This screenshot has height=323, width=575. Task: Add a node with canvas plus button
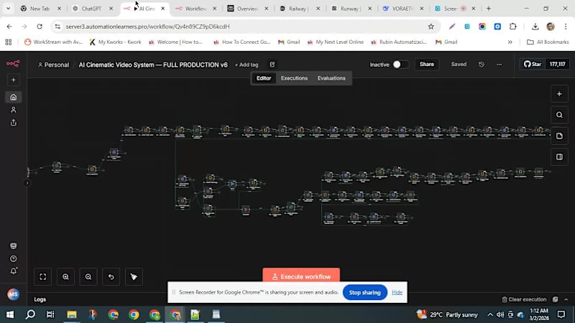559,94
